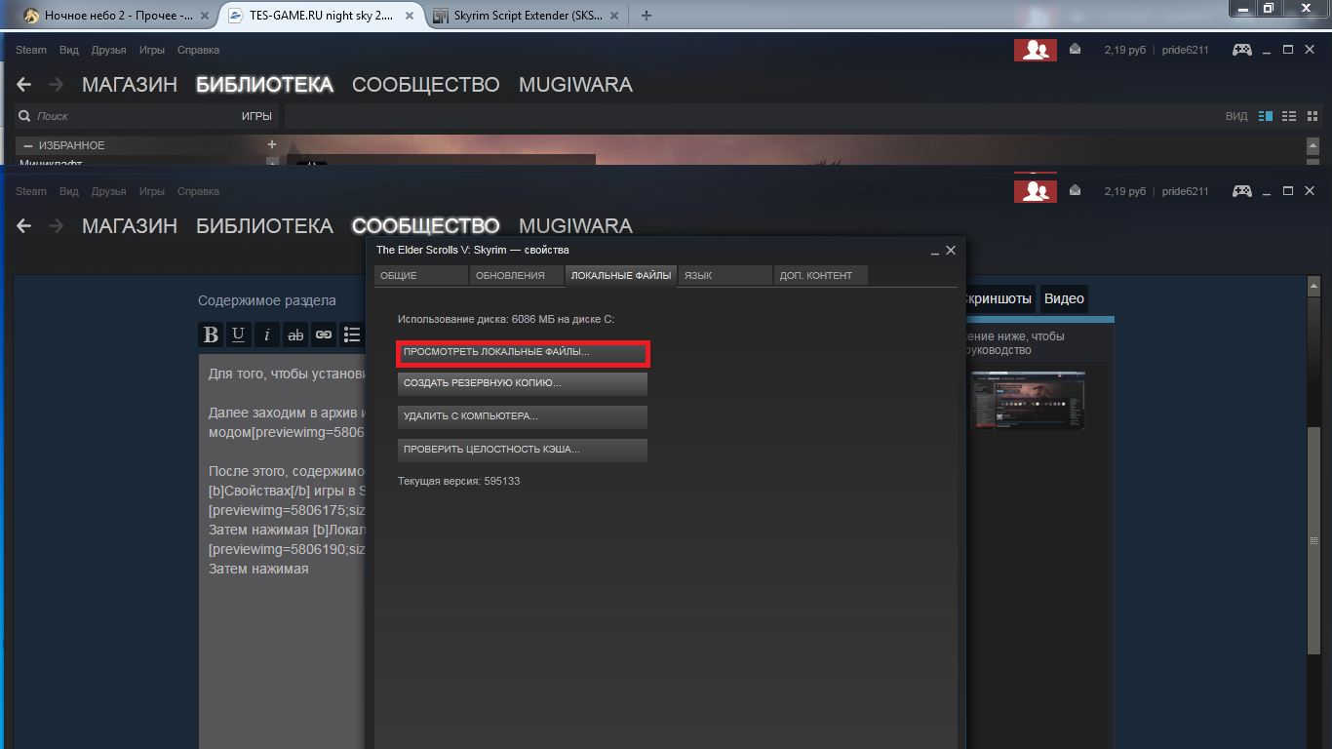1332x749 pixels.
Task: Close the Skyrim properties dialog
Action: [951, 251]
